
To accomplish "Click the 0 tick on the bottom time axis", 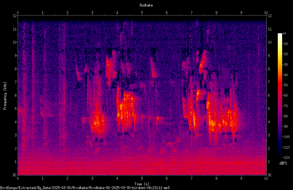I will (x=18, y=178).
